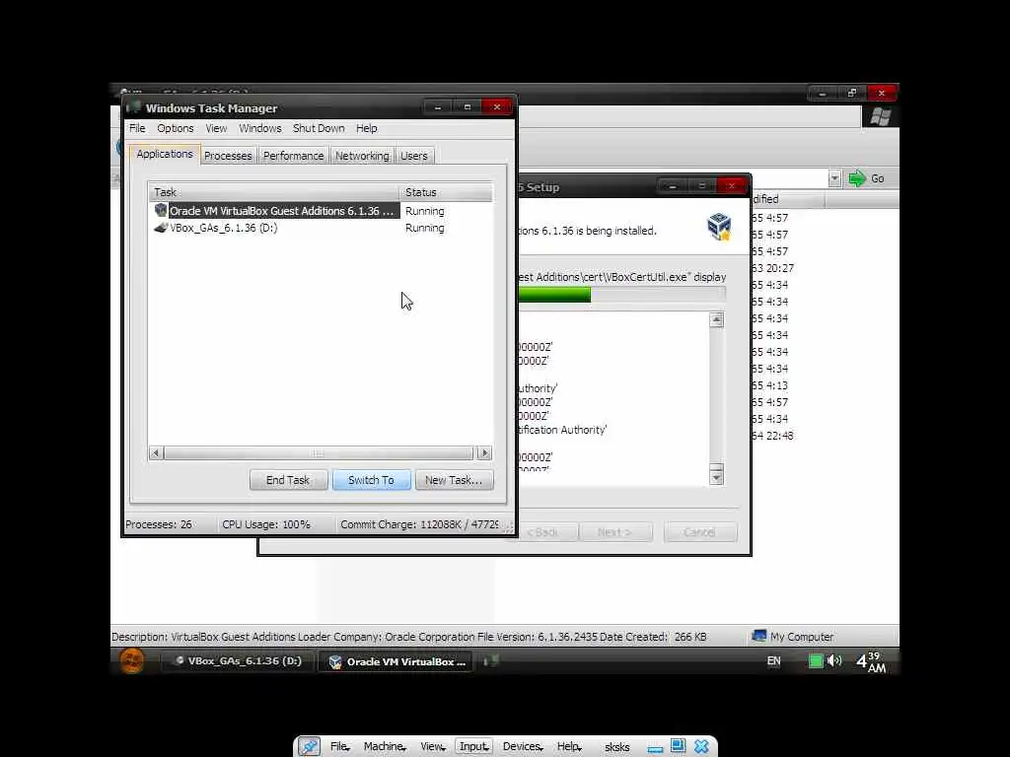Open the address bar dropdown in Explorer
The width and height of the screenshot is (1010, 757).
pos(834,178)
